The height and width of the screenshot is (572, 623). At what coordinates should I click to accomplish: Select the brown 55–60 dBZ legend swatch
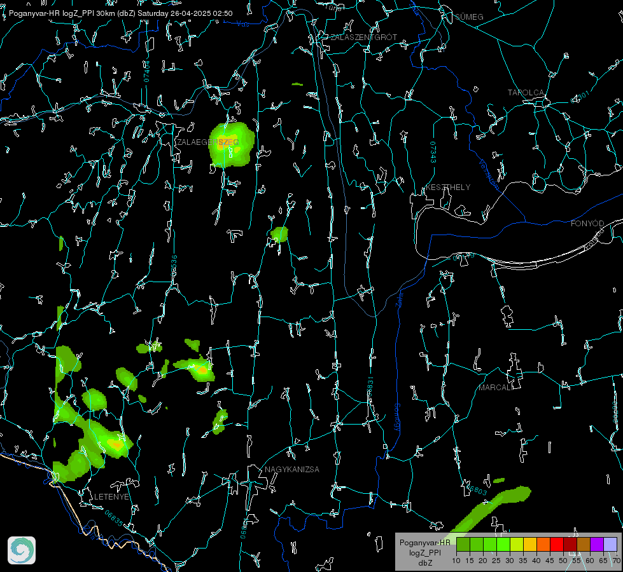pos(584,544)
